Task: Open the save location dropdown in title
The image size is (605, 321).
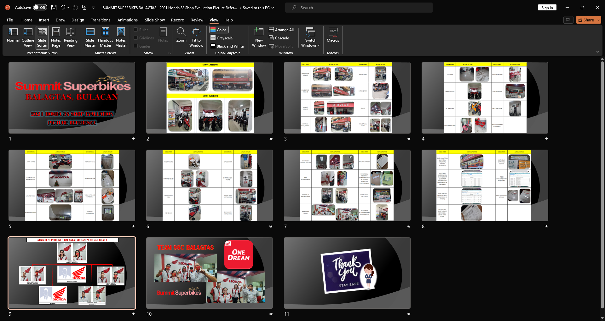Action: pos(273,8)
